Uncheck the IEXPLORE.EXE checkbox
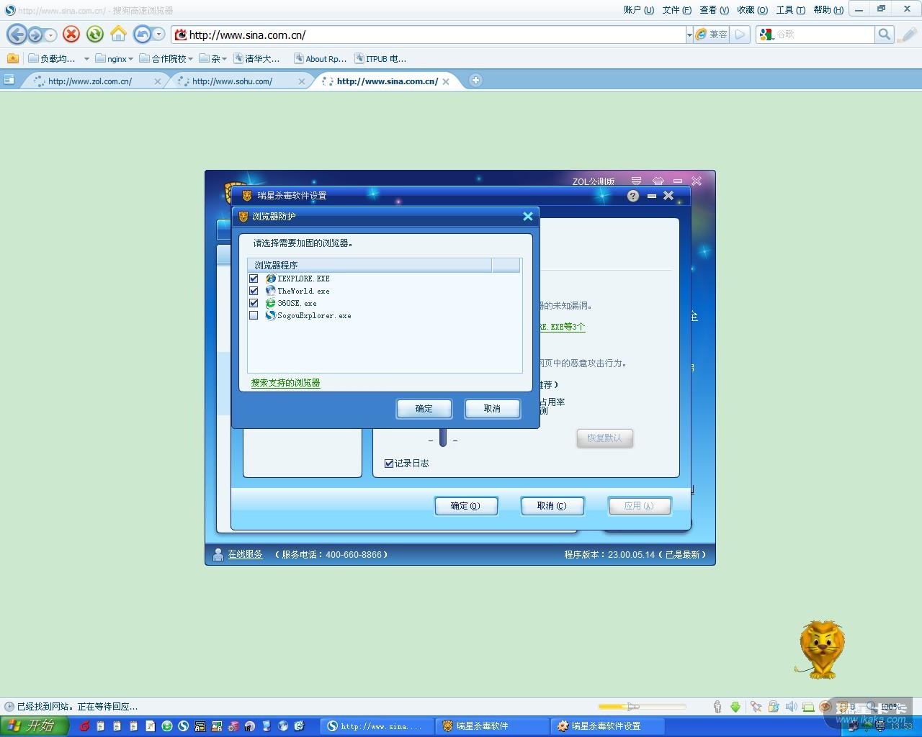The image size is (922, 737). click(254, 279)
